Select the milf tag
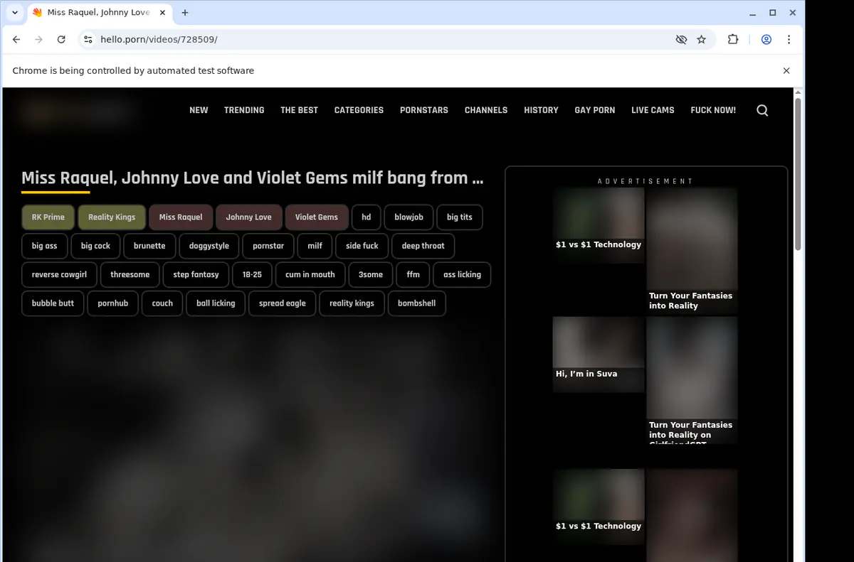The image size is (854, 562). pyautogui.click(x=315, y=246)
